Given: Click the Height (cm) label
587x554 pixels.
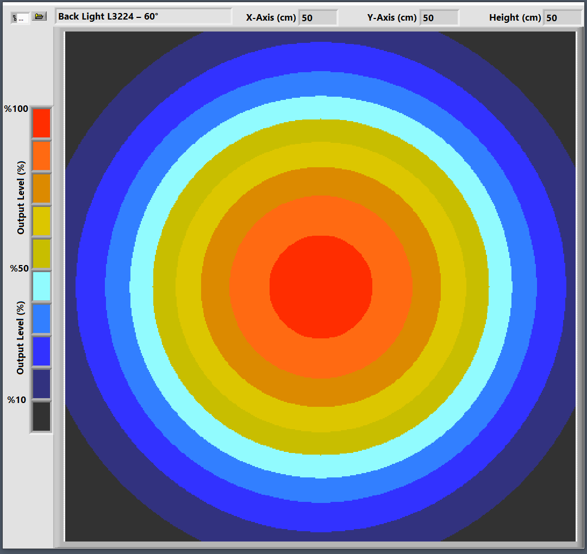Looking at the screenshot, I should point(515,17).
